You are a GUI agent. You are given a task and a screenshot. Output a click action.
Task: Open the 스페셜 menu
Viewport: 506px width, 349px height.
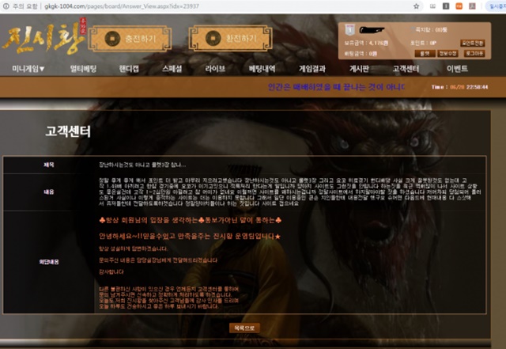tap(172, 69)
